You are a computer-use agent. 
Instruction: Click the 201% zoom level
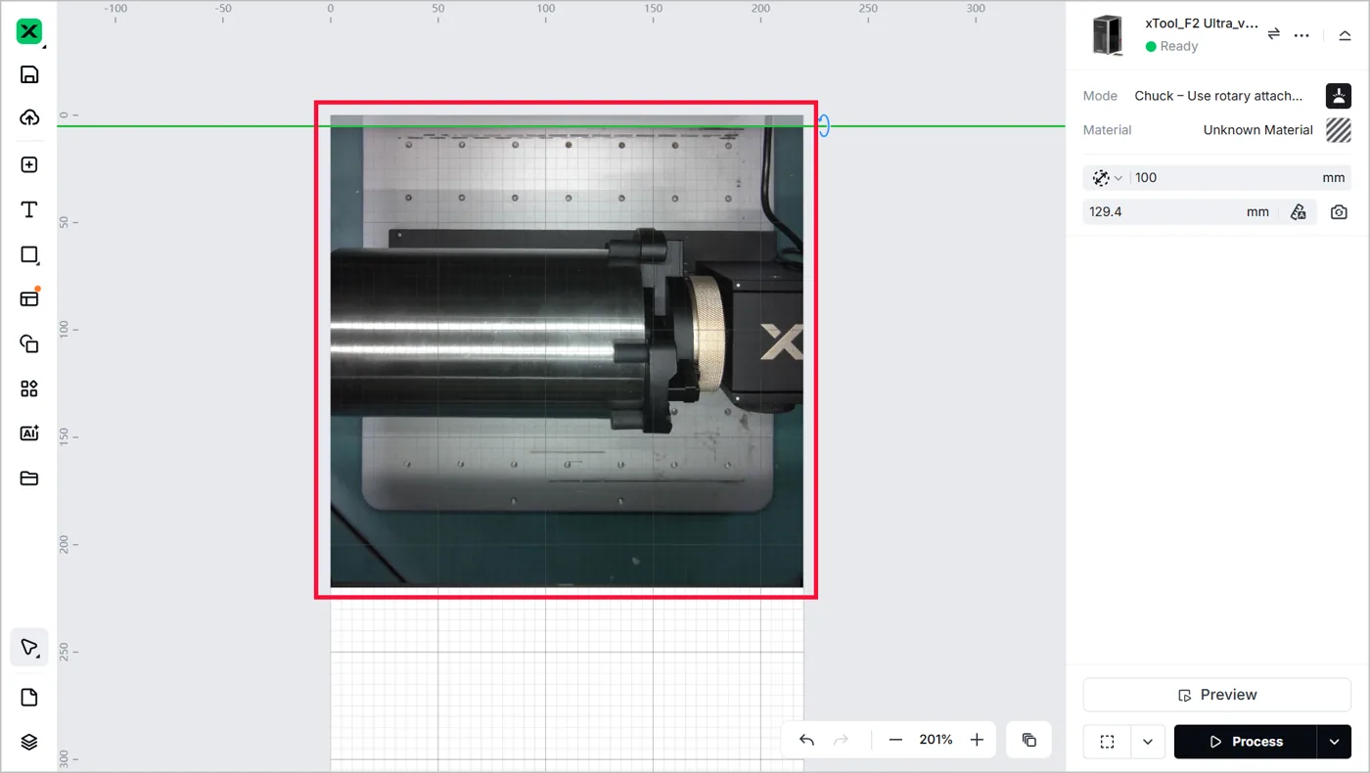[x=936, y=740]
